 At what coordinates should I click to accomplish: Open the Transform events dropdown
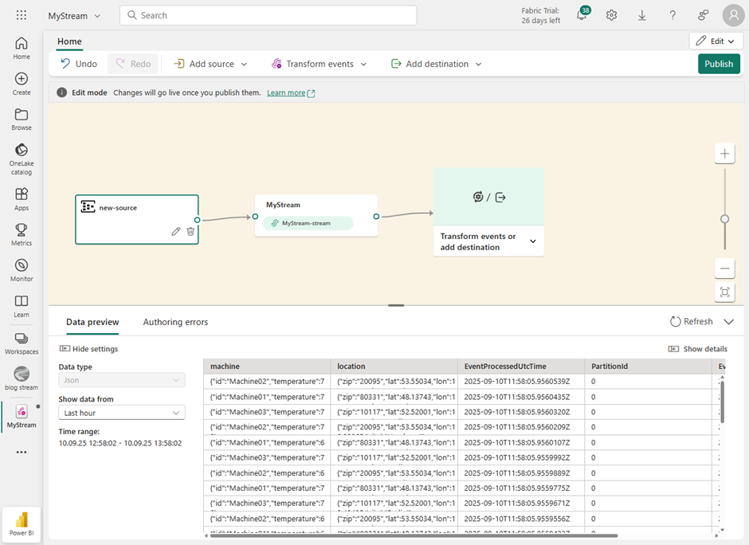pyautogui.click(x=319, y=64)
